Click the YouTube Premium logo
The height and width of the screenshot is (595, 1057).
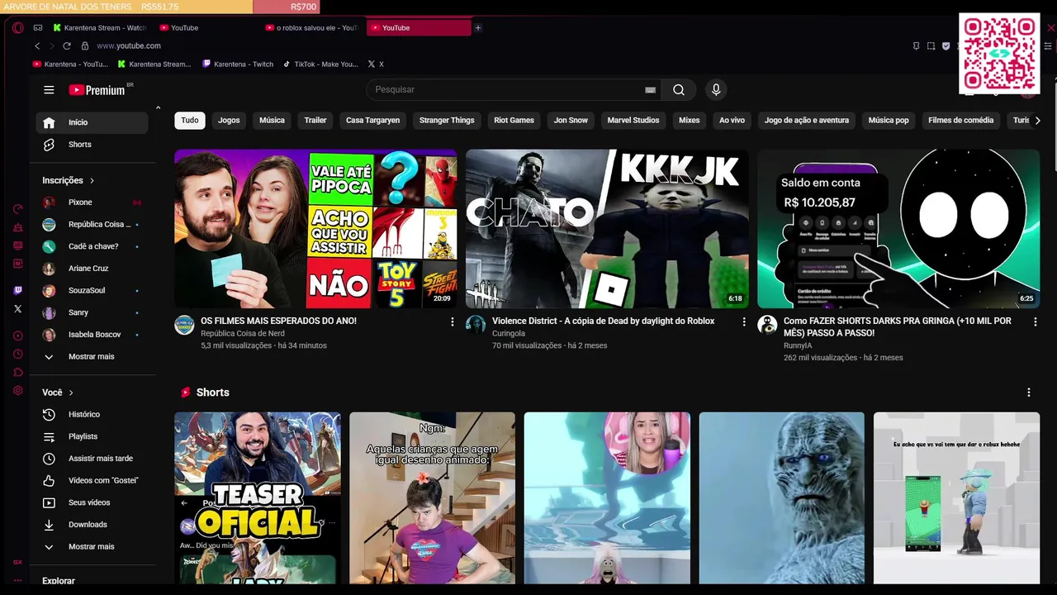click(97, 90)
